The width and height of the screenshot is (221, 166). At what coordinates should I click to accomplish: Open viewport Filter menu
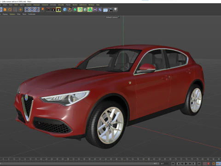[x=18, y=14]
